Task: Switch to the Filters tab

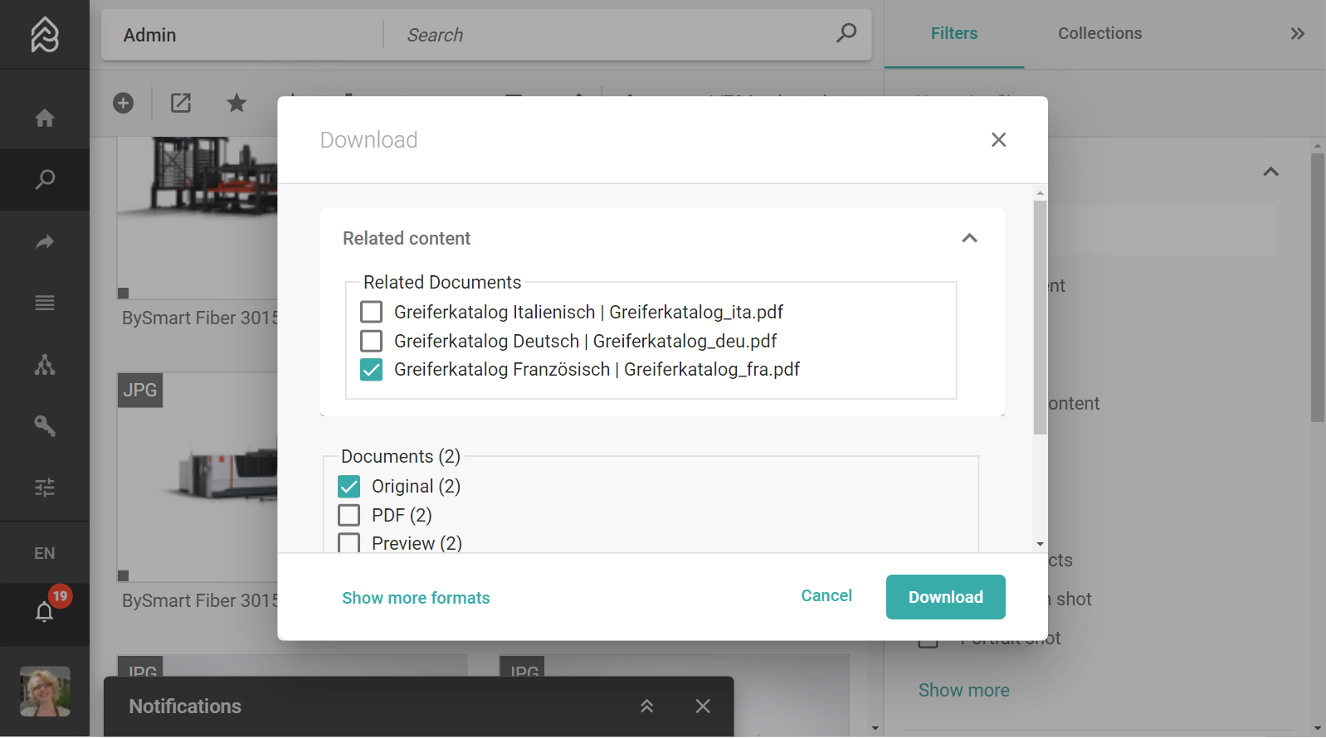Action: pos(953,34)
